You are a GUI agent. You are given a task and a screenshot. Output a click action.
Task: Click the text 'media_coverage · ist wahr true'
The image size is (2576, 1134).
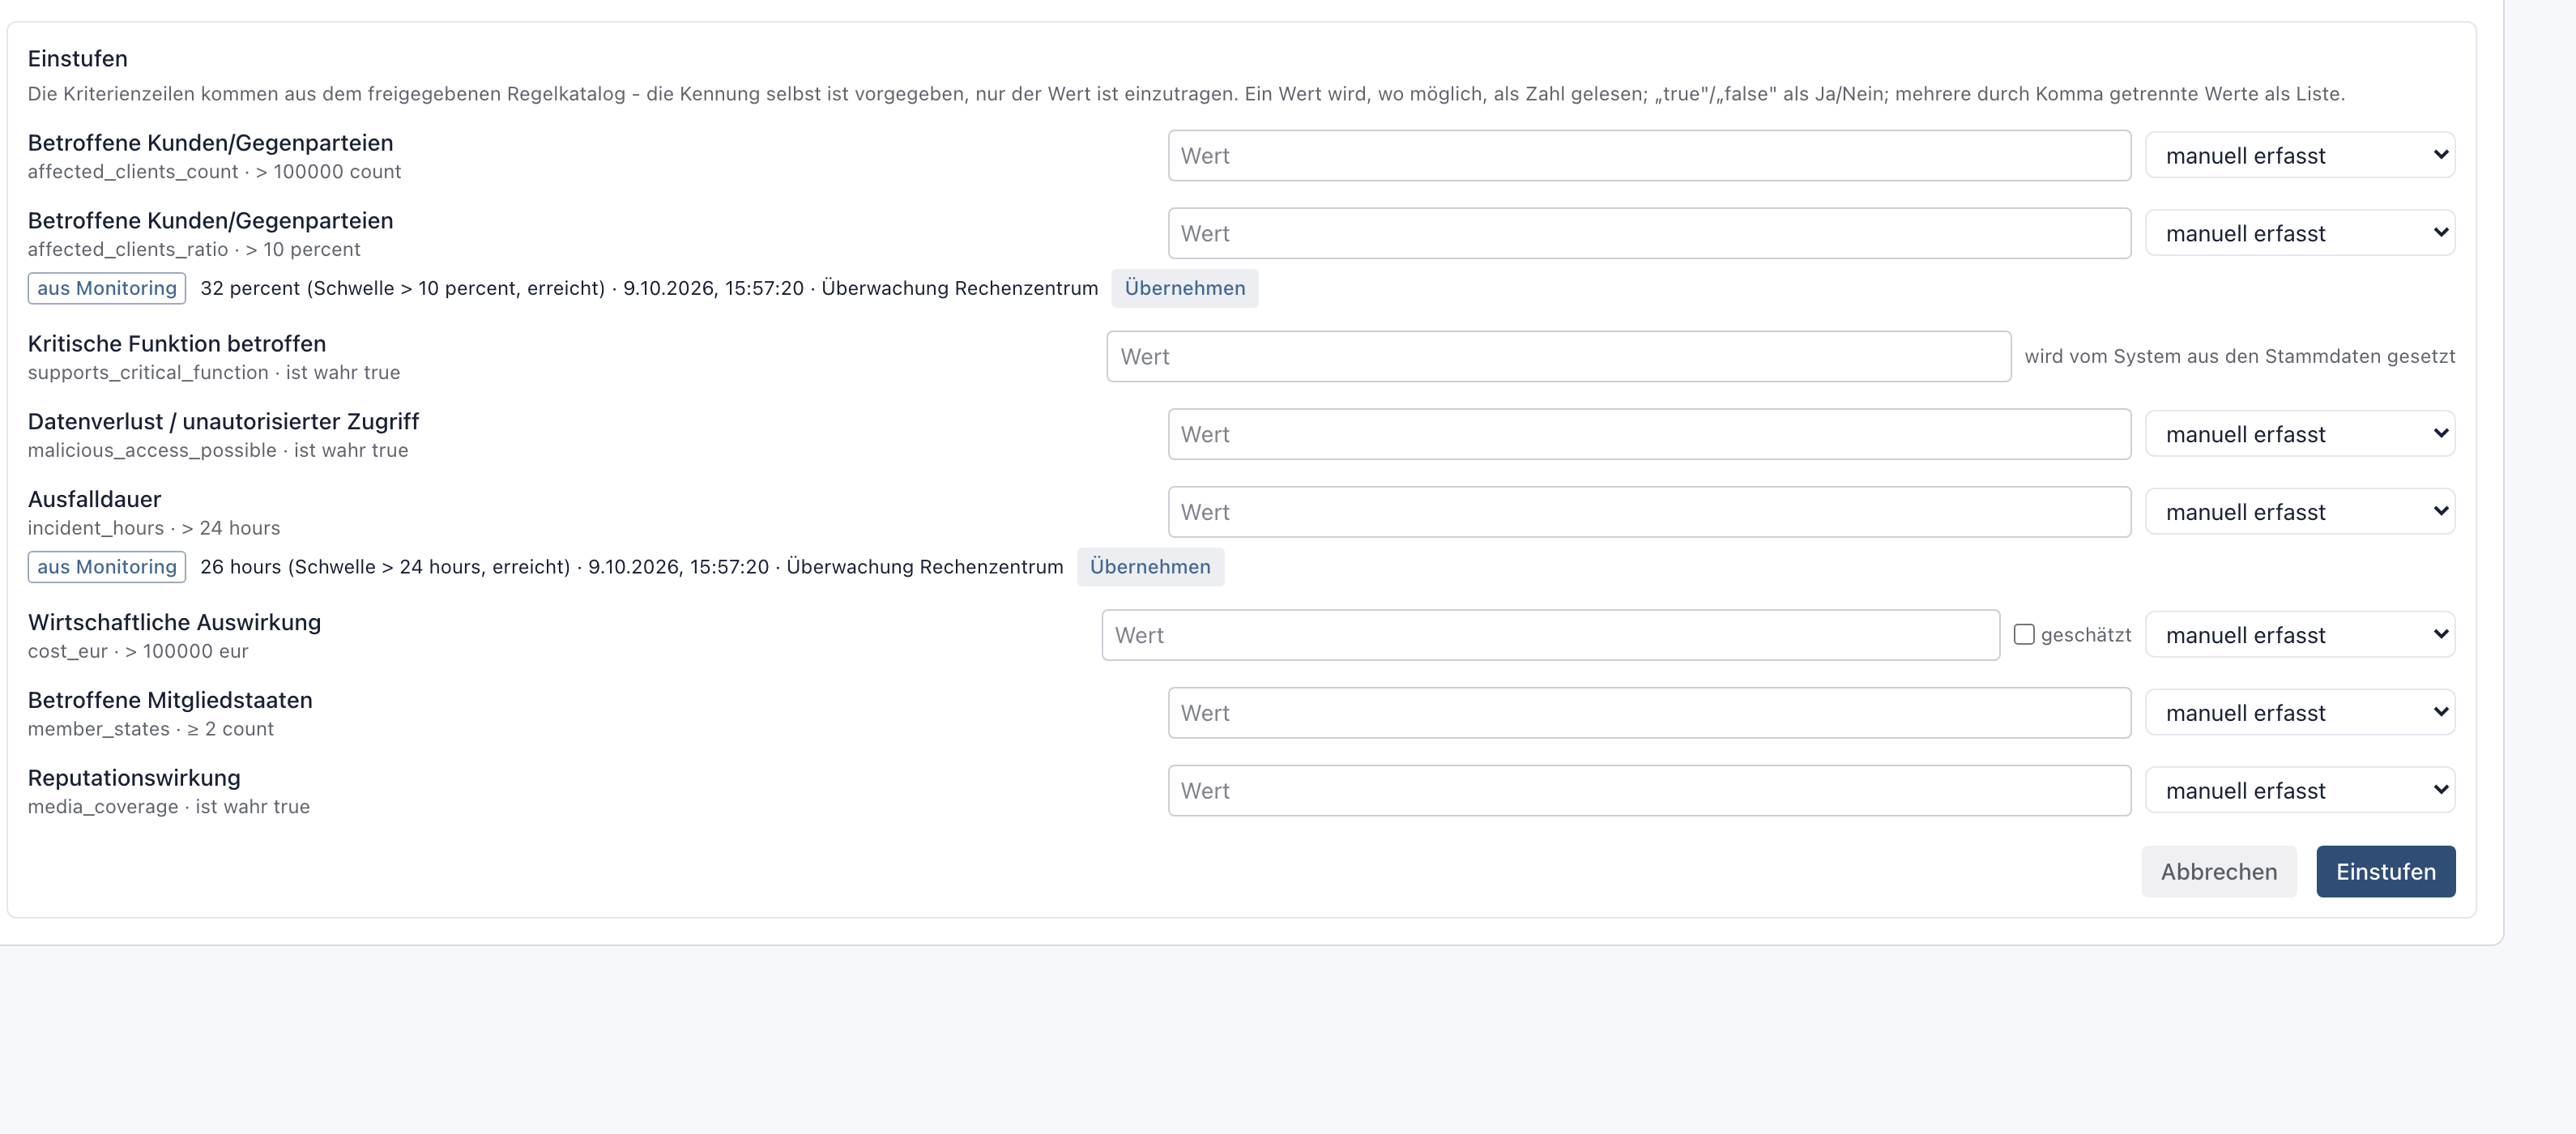[x=169, y=806]
